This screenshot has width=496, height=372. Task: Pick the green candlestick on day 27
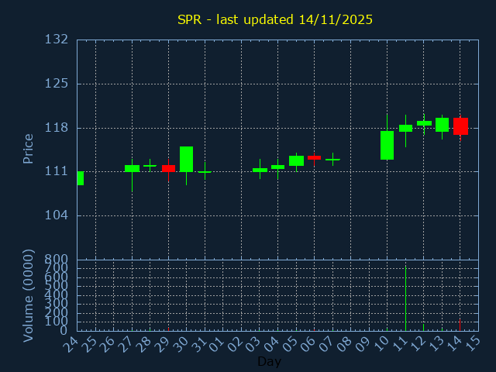click(x=132, y=168)
